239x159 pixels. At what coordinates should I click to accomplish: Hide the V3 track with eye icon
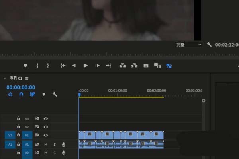(x=46, y=118)
